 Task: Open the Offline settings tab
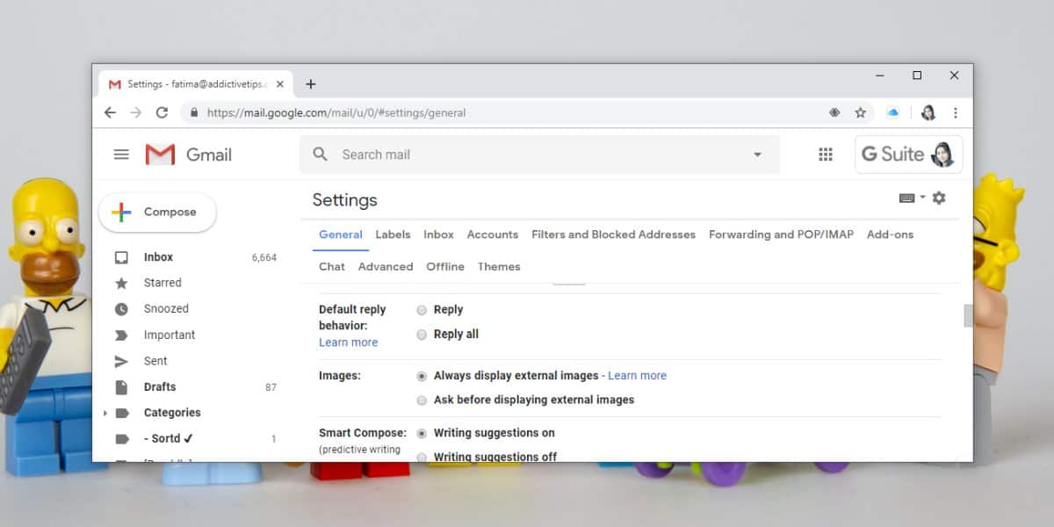445,267
